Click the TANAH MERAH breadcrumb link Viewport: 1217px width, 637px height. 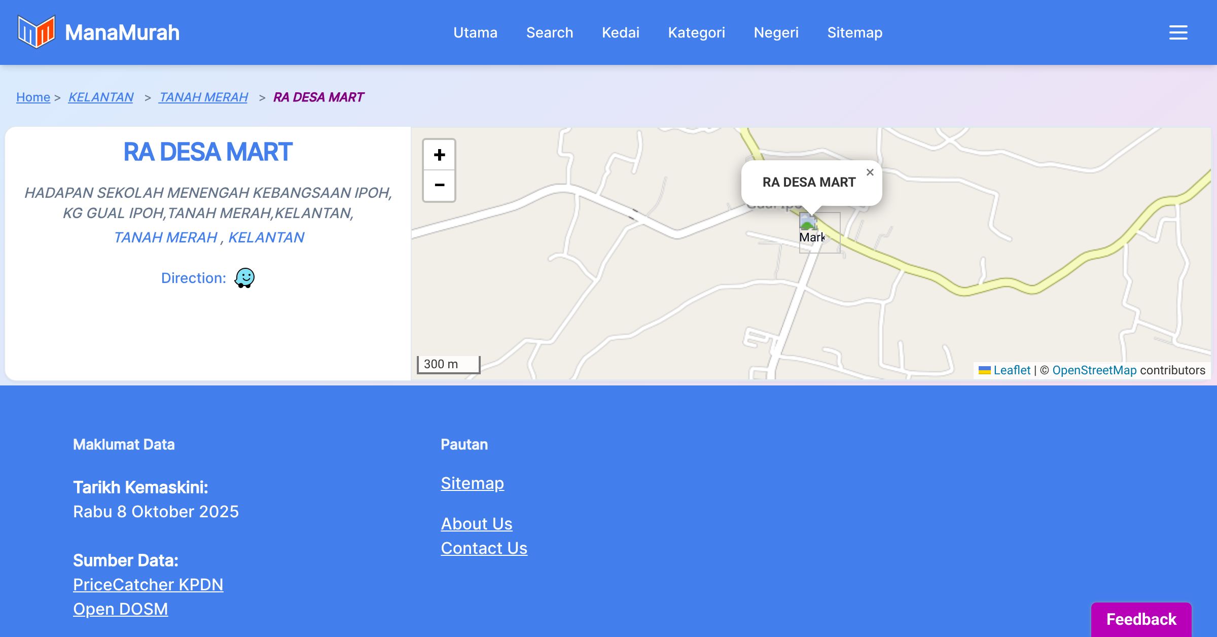203,97
